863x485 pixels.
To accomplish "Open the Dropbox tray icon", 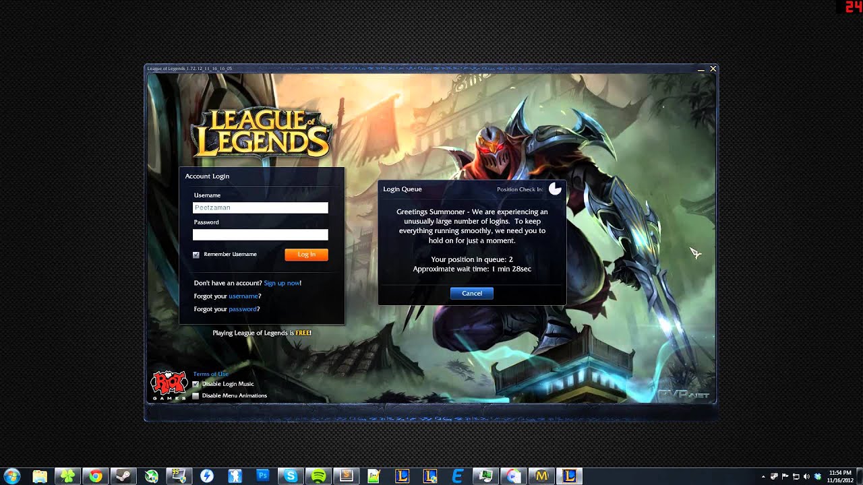I will point(817,476).
